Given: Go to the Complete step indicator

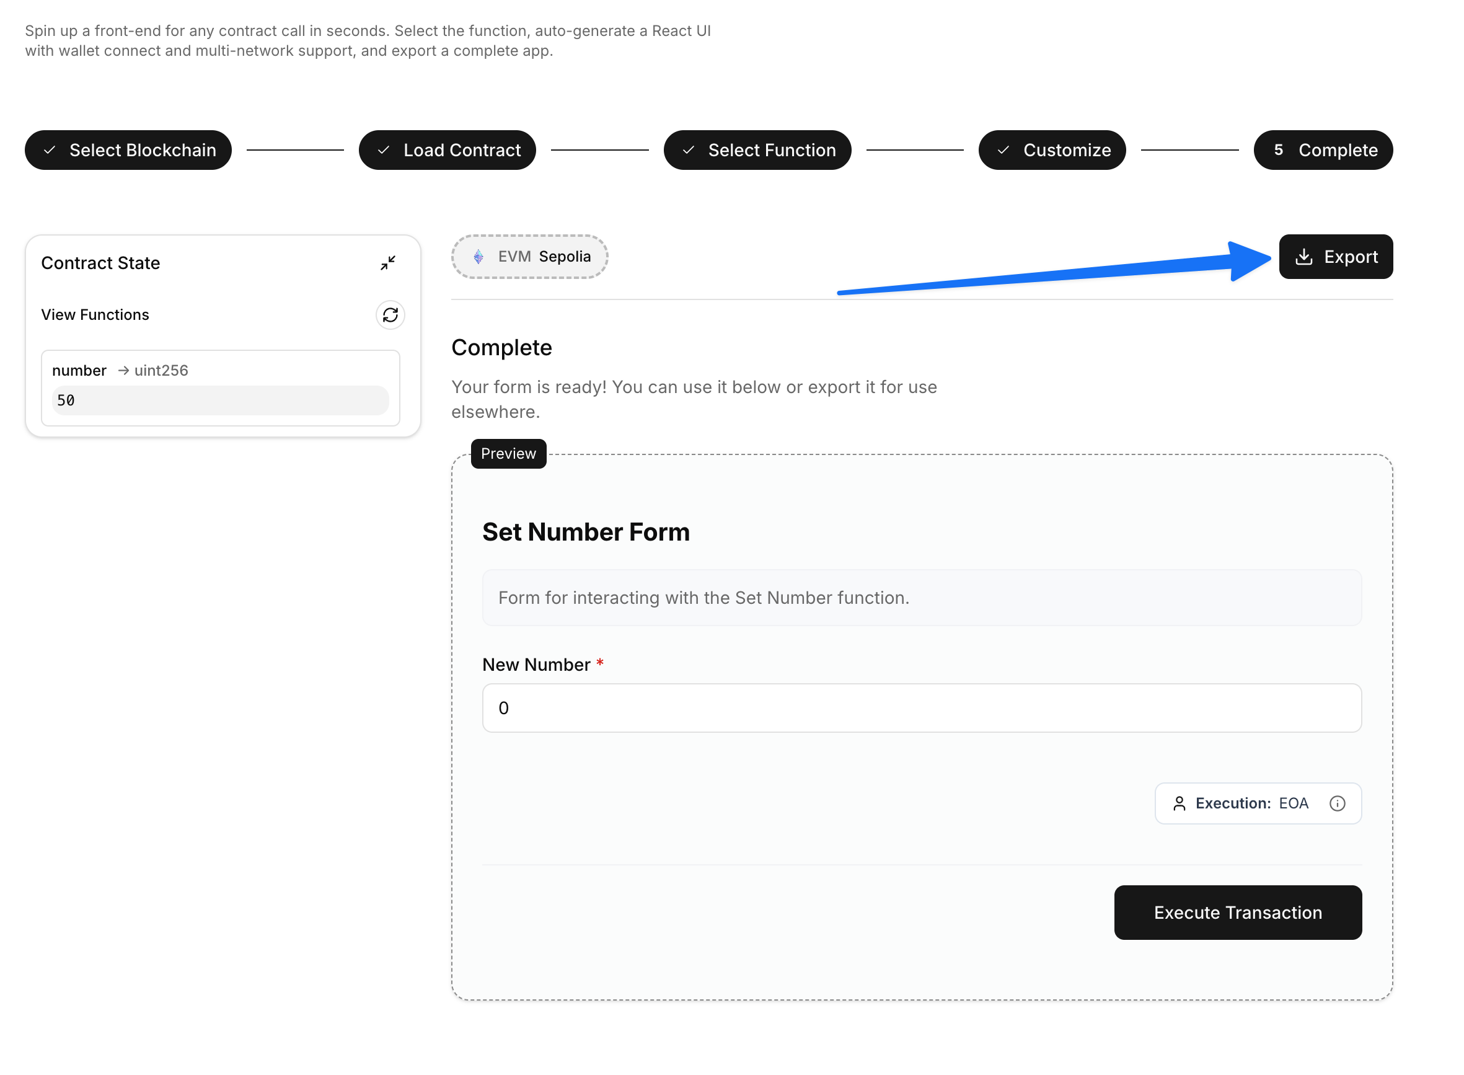Looking at the screenshot, I should [x=1323, y=149].
